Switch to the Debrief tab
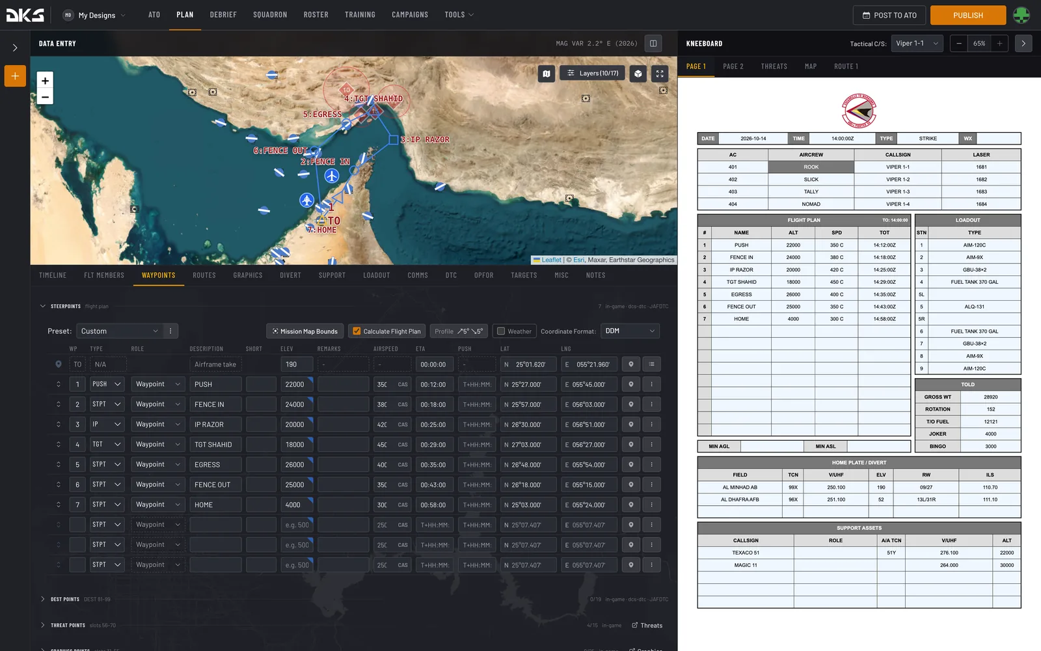Viewport: 1041px width, 651px height. pyautogui.click(x=223, y=14)
